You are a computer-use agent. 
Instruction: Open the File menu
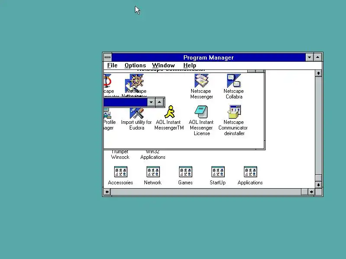[112, 66]
